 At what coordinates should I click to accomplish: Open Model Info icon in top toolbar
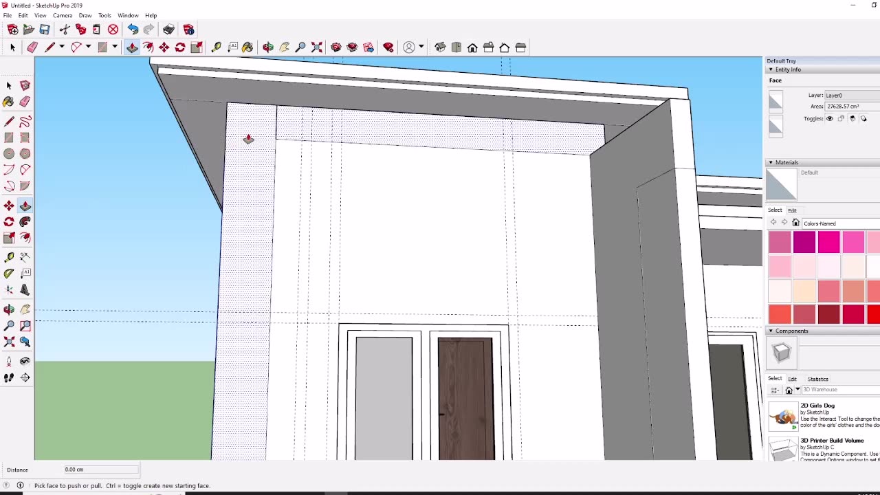point(188,30)
